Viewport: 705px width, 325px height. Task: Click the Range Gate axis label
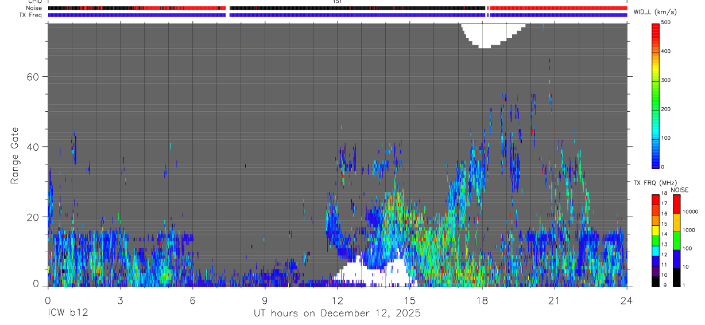(16, 155)
